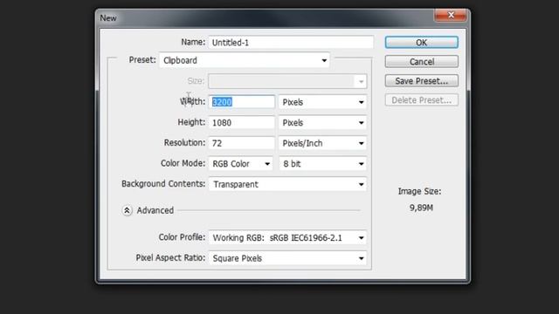Open the Width units dropdown
Screen dimensions: 559x314
(322, 102)
